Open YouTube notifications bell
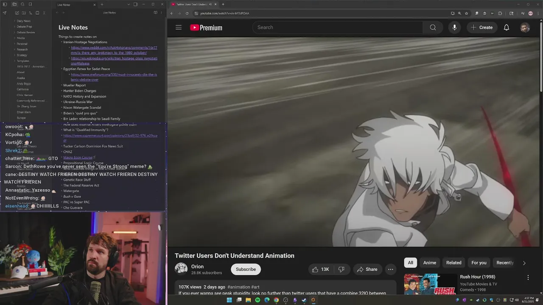The height and width of the screenshot is (305, 543). coord(507,28)
